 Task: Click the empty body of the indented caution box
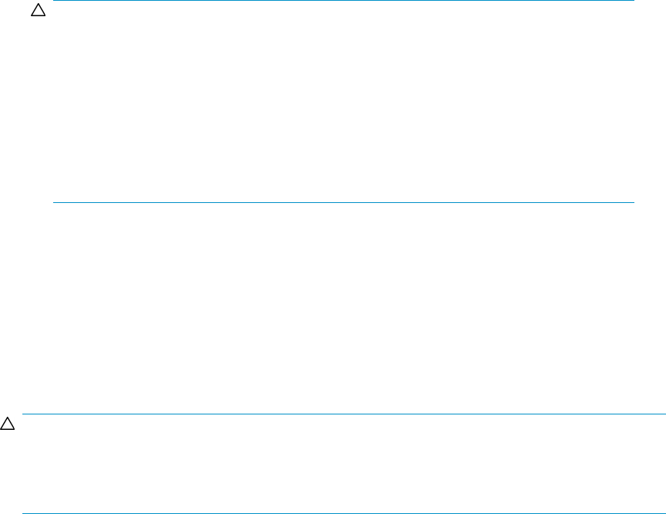click(343, 102)
